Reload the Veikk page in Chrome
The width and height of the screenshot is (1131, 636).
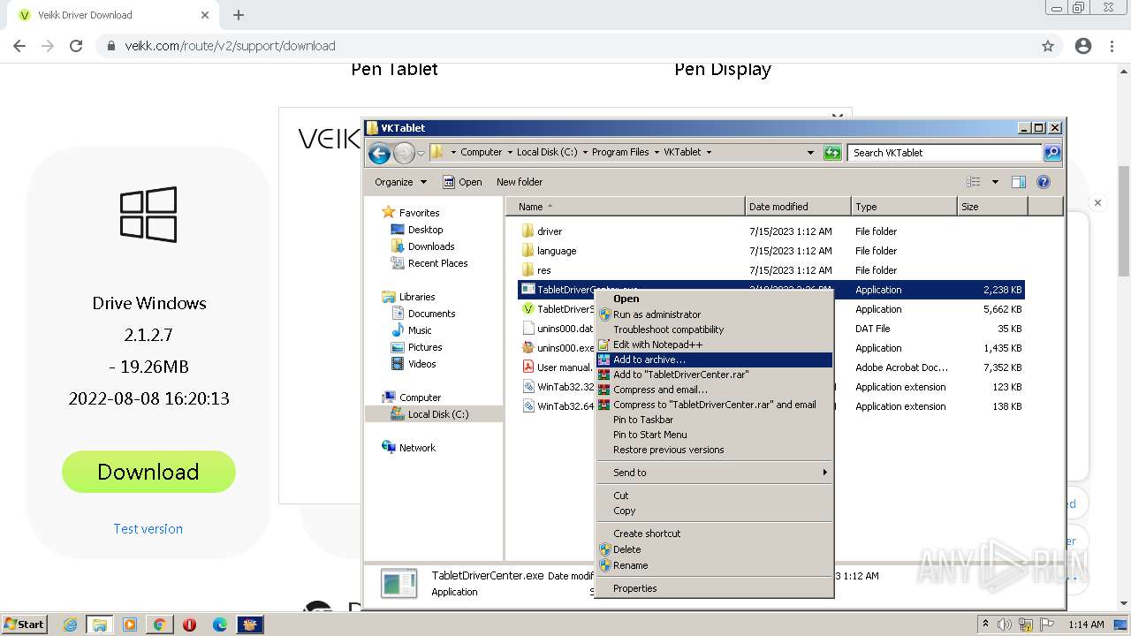(76, 46)
